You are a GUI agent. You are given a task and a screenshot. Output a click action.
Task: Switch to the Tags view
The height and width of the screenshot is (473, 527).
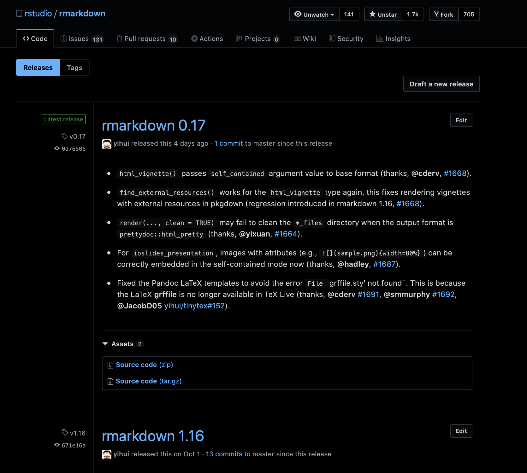(x=74, y=67)
